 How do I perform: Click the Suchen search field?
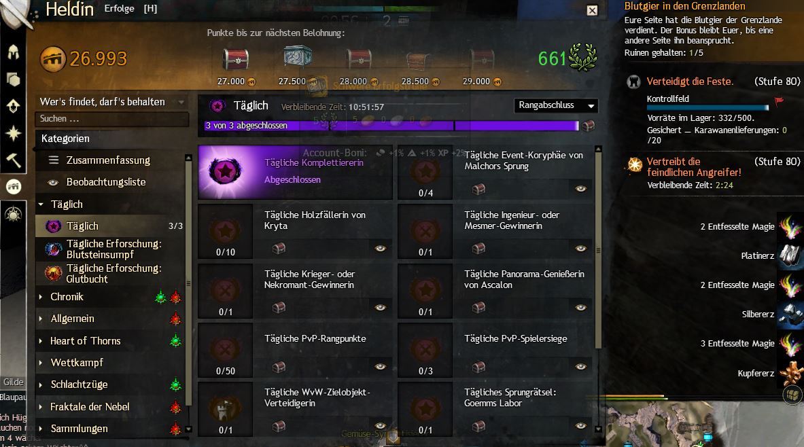tap(111, 119)
